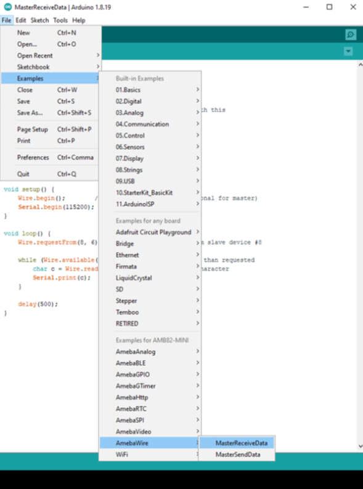Click the Arduino logo in title bar
Image resolution: width=363 pixels, height=489 pixels.
coord(8,7)
